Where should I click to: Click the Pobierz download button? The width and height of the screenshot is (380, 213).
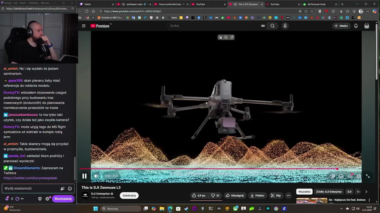tap(257, 196)
